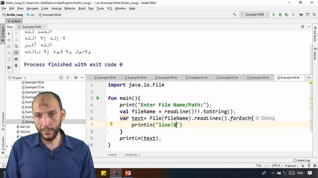Open the Refactor menu
Screen dimensions: 318x178
[x=70, y=8]
